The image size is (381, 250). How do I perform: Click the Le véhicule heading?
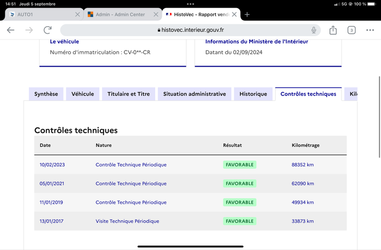(64, 41)
